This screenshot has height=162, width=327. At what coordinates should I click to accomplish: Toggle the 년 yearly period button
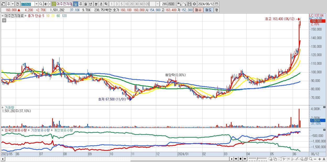[x=90, y=4]
